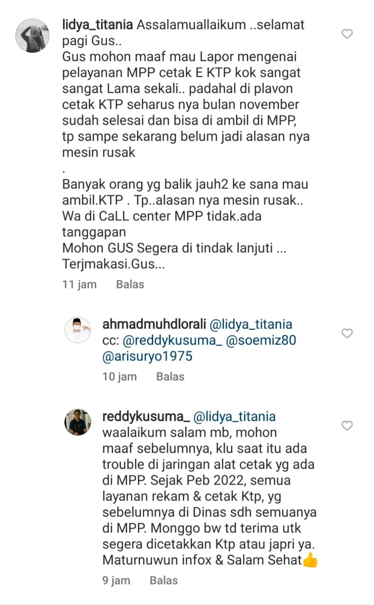The height and width of the screenshot is (605, 374).
Task: Tap @lidya_titania mention in reddykusuma_'s reply
Action: 234,417
